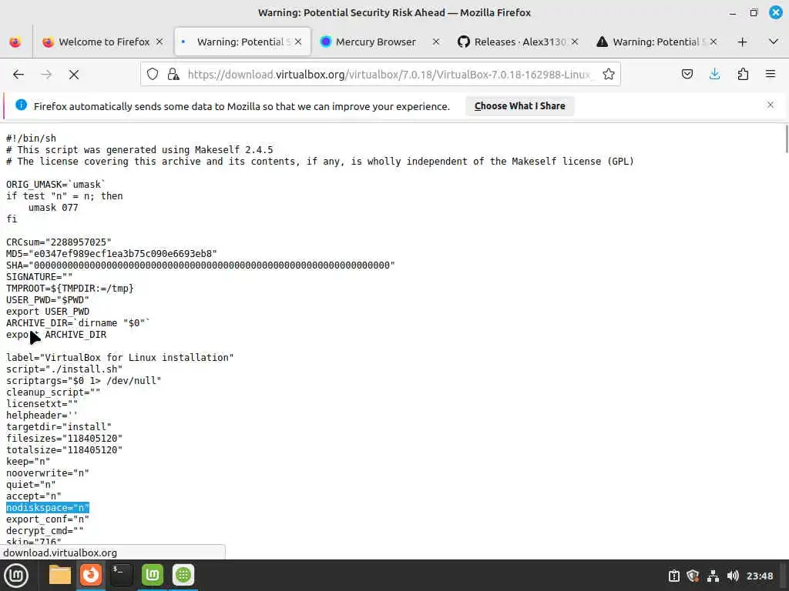Click the clipboard tray icon
The image size is (789, 591).
673,576
